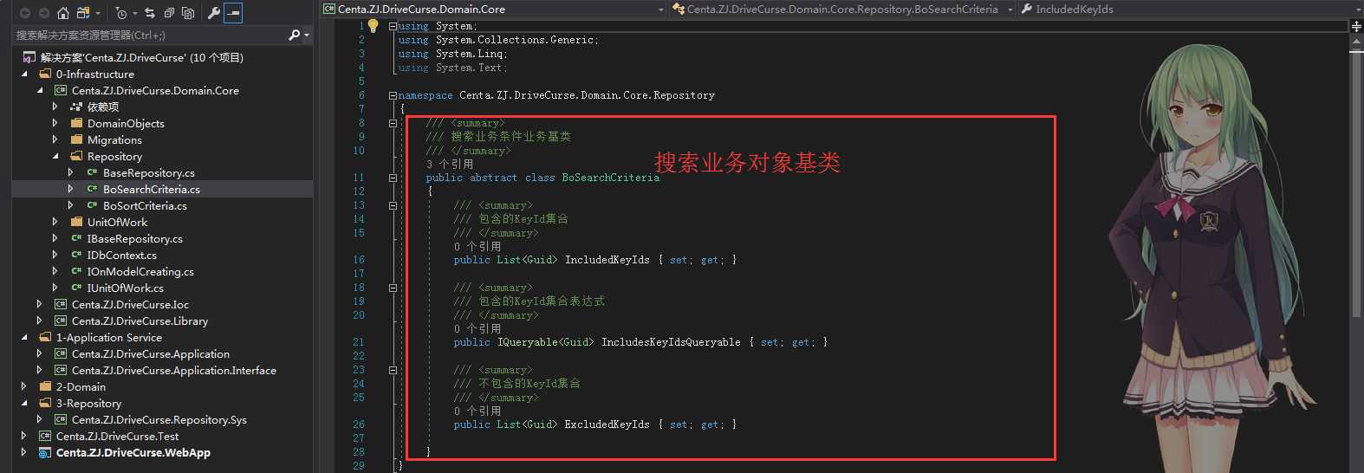
Task: Open the Centa.ZJ.DriveCurse.Domain.Core project combo box
Action: [494, 9]
